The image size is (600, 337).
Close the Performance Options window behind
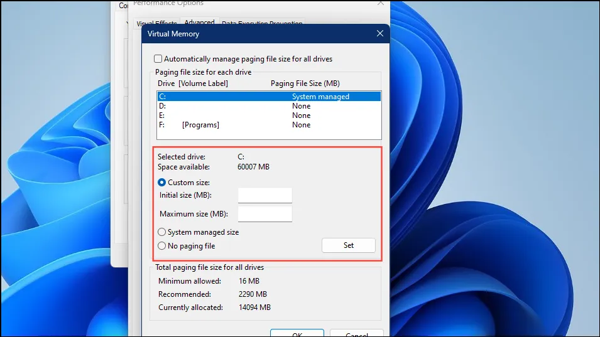coord(379,3)
